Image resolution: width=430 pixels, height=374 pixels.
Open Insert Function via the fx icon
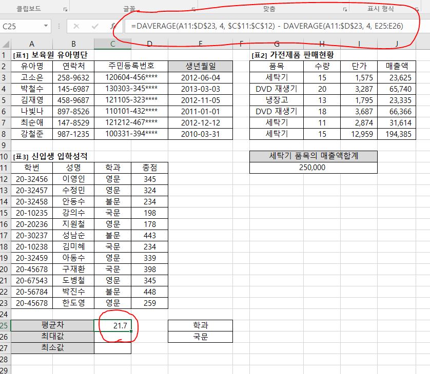point(113,26)
